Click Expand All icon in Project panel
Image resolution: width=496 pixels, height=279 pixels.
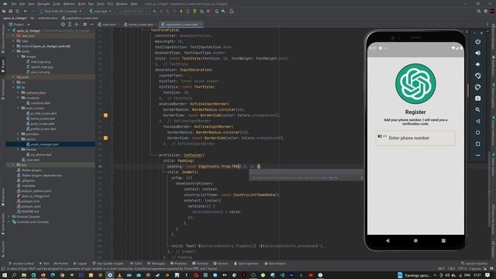click(70, 24)
